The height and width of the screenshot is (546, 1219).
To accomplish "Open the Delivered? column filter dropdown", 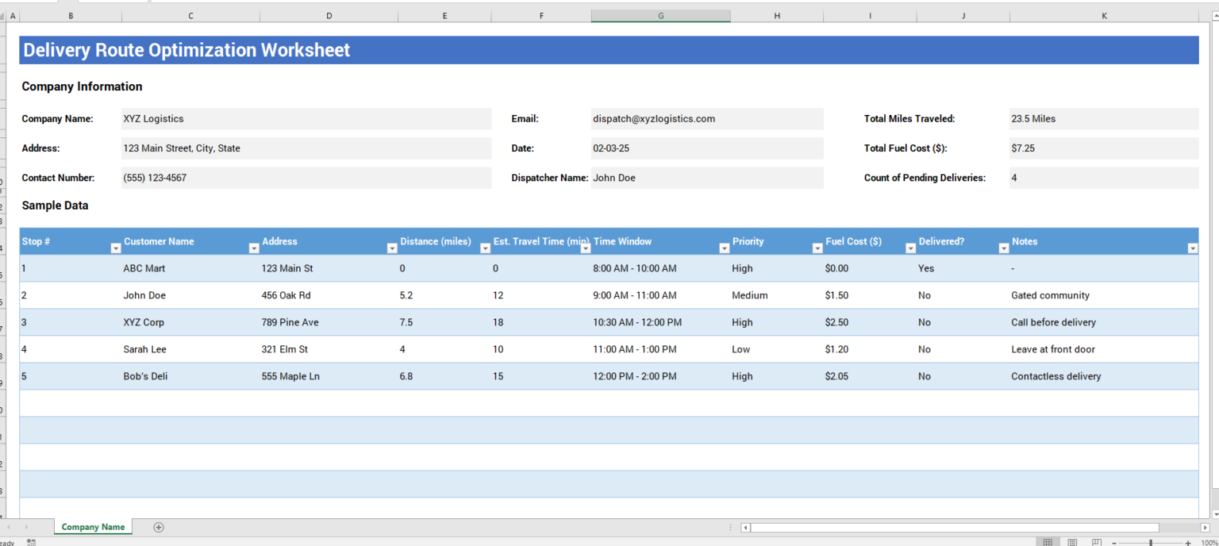I will pos(1003,248).
